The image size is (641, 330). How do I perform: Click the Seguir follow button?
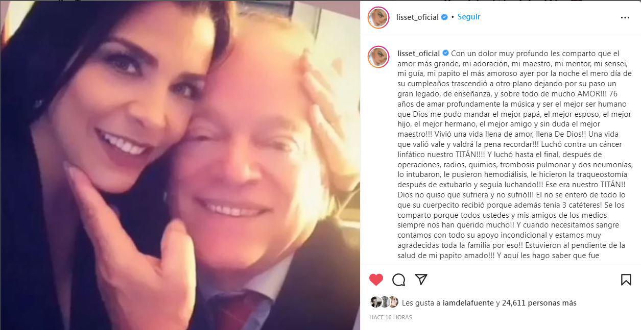[x=468, y=17]
